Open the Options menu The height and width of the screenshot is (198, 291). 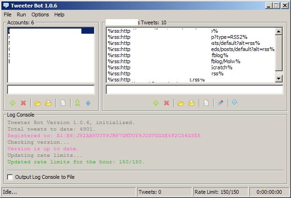(40, 15)
